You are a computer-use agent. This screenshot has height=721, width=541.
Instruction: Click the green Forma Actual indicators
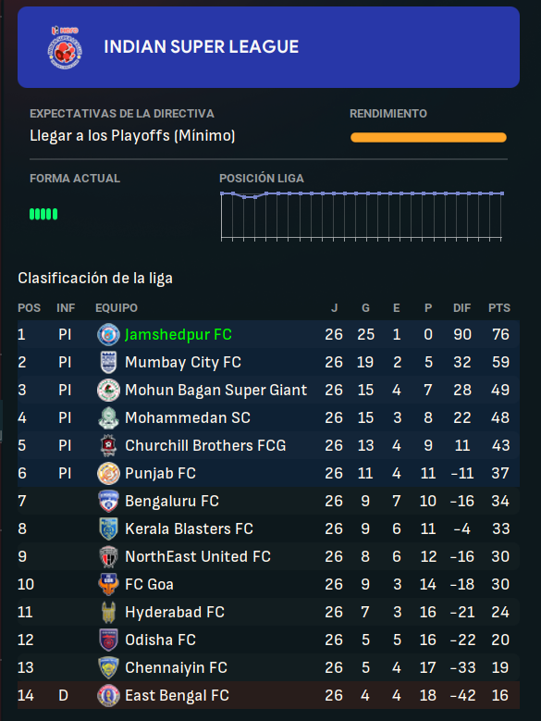click(x=43, y=214)
